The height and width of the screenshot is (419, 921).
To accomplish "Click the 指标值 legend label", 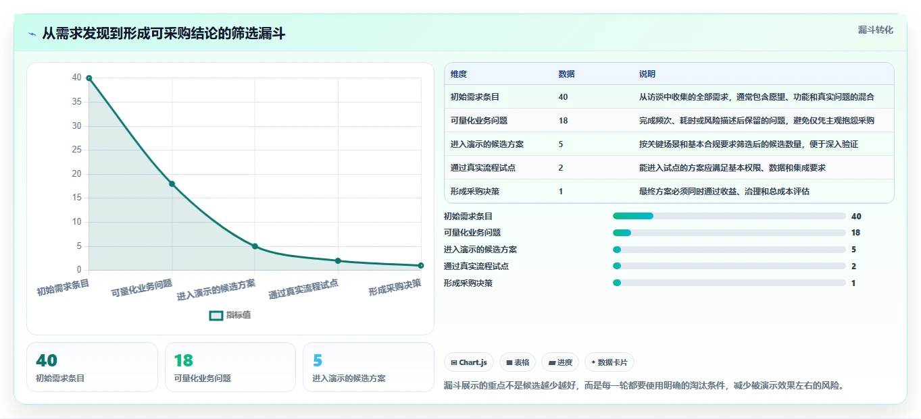I will pyautogui.click(x=239, y=315).
